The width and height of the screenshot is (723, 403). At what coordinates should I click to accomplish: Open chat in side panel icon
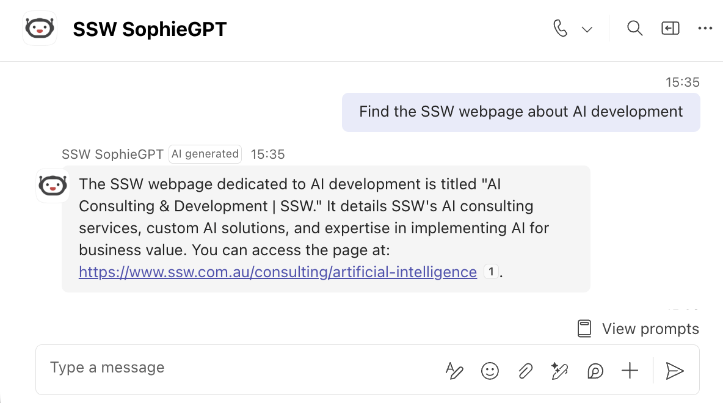(x=670, y=29)
